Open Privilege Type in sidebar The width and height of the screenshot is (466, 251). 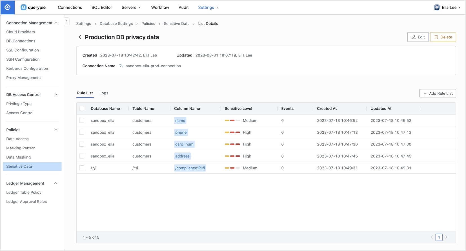(x=19, y=104)
